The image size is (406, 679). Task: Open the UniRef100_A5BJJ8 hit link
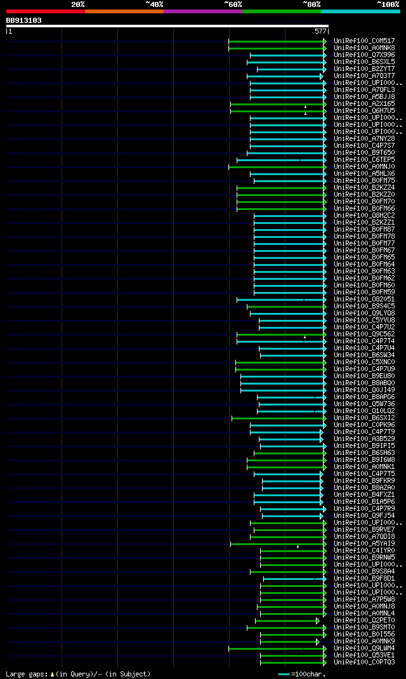[x=364, y=97]
